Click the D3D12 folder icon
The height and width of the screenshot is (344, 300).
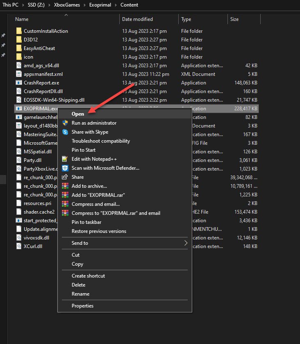[x=19, y=39]
